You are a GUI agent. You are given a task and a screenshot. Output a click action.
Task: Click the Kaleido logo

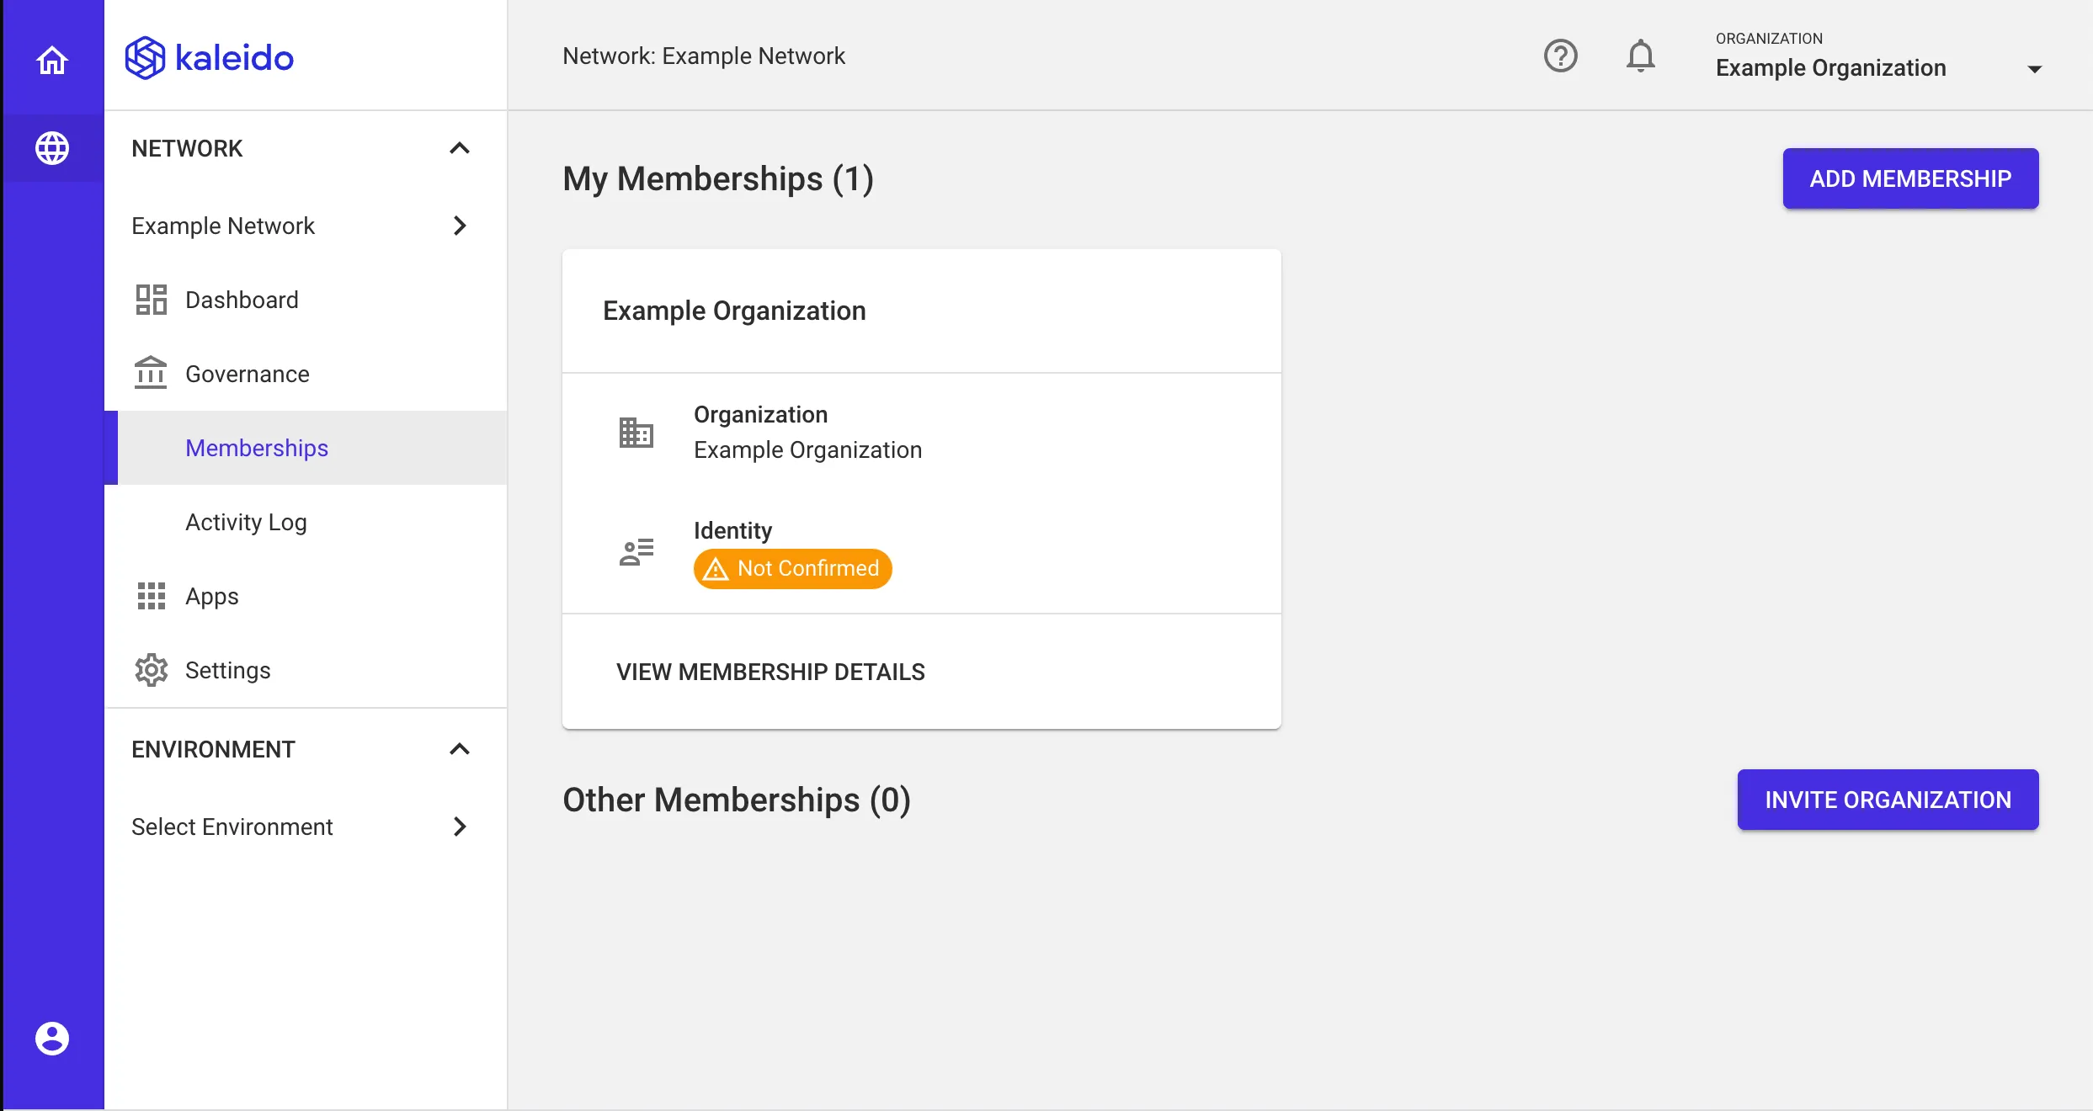pos(208,57)
